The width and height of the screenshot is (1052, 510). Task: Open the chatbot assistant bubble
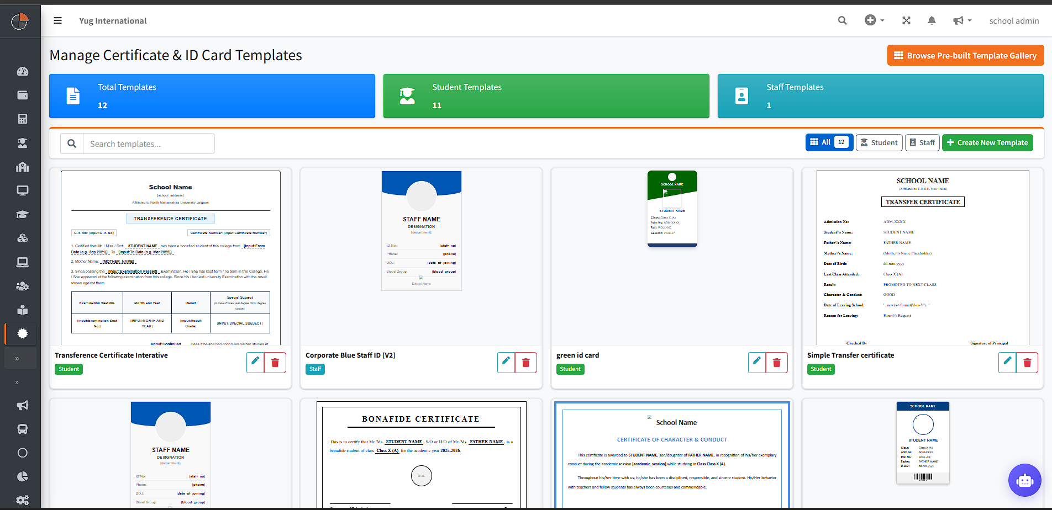(1024, 480)
